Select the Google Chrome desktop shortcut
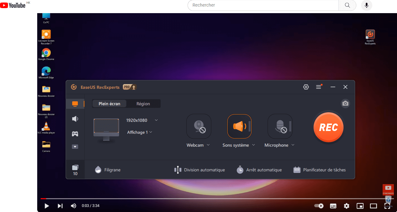 point(46,54)
